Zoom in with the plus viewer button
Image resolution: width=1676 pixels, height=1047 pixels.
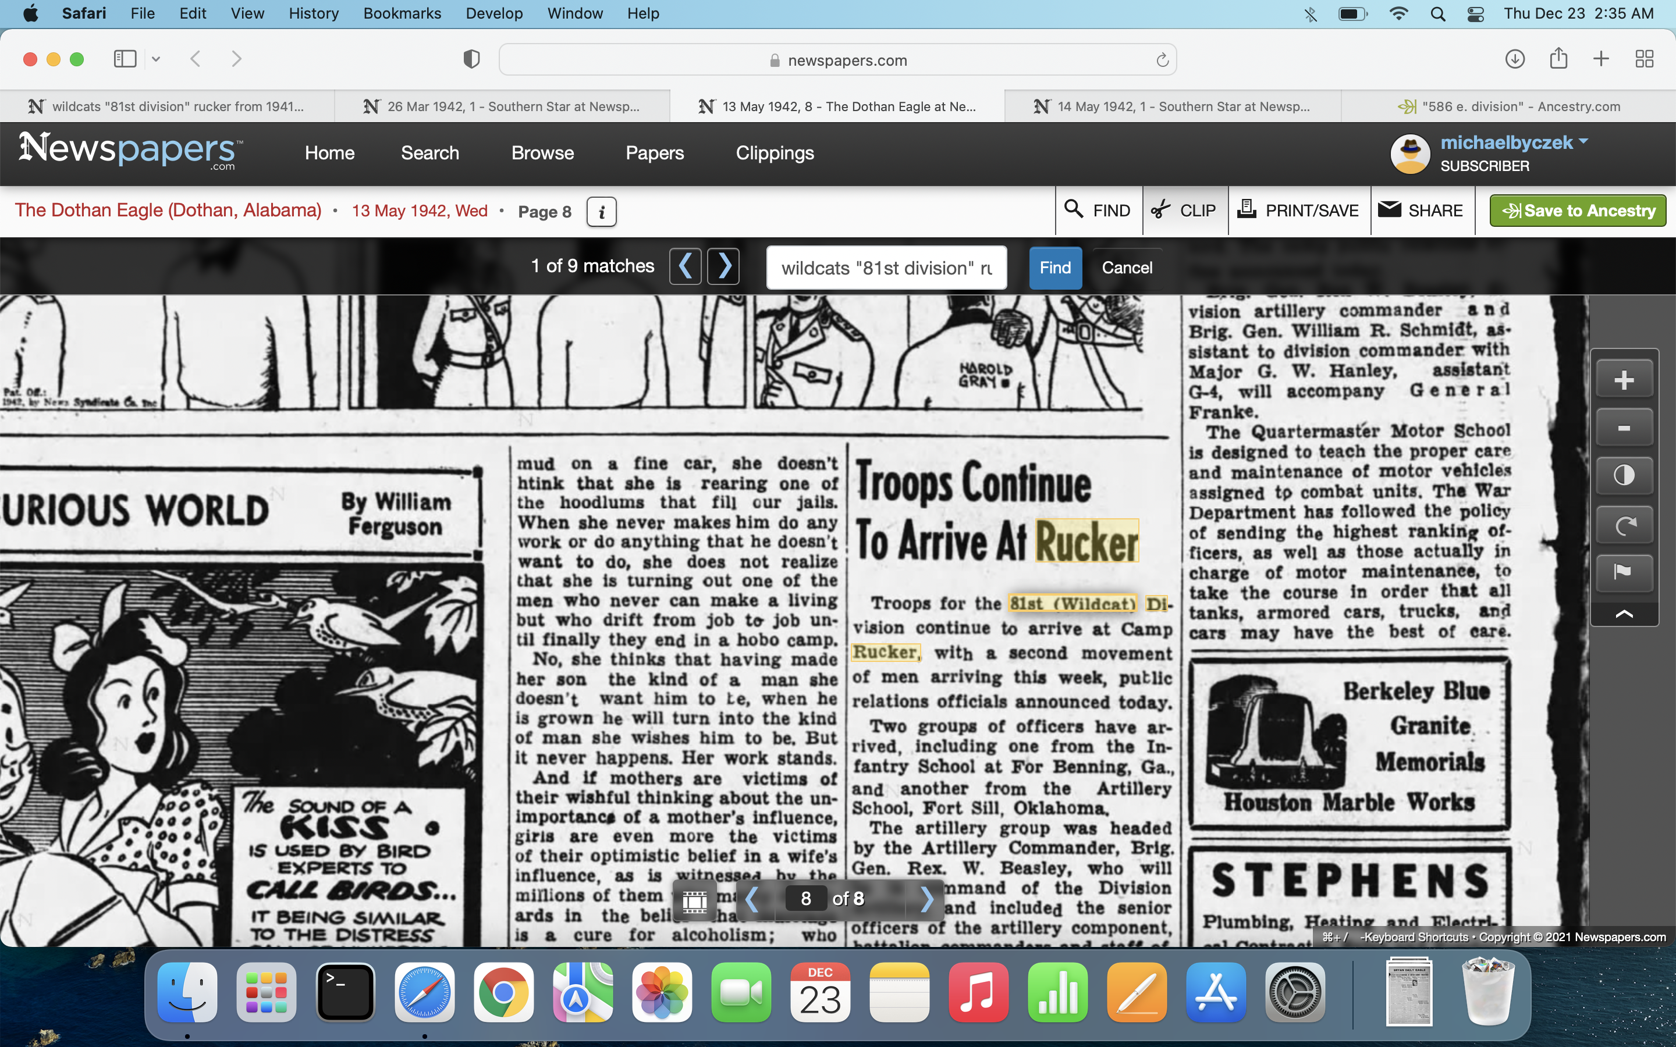pyautogui.click(x=1624, y=380)
